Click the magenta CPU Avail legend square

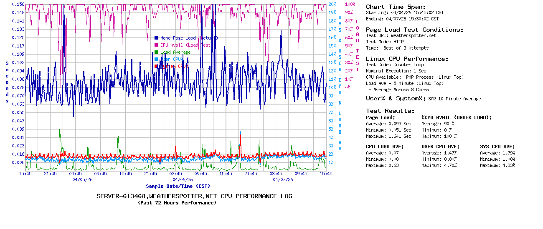156,45
